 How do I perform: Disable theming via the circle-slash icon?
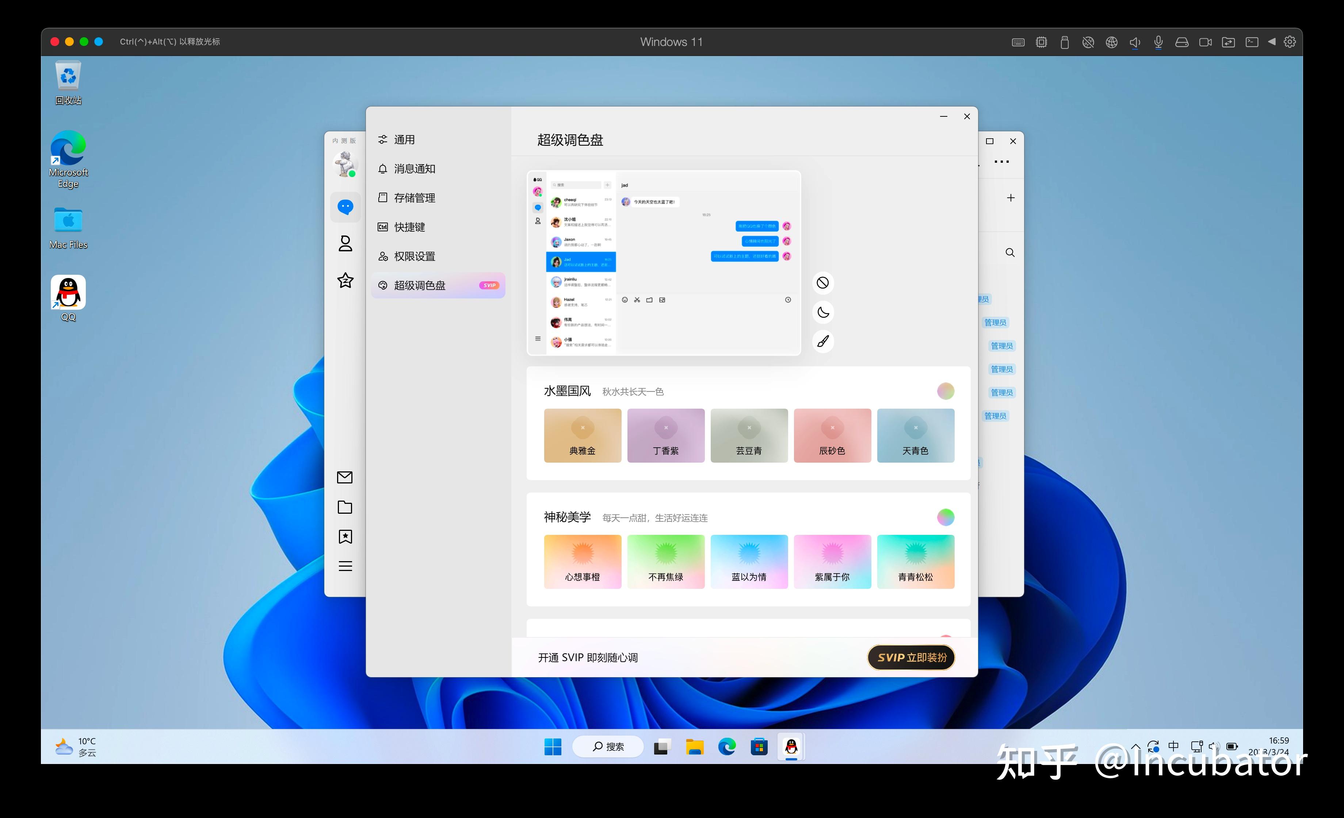click(x=823, y=282)
